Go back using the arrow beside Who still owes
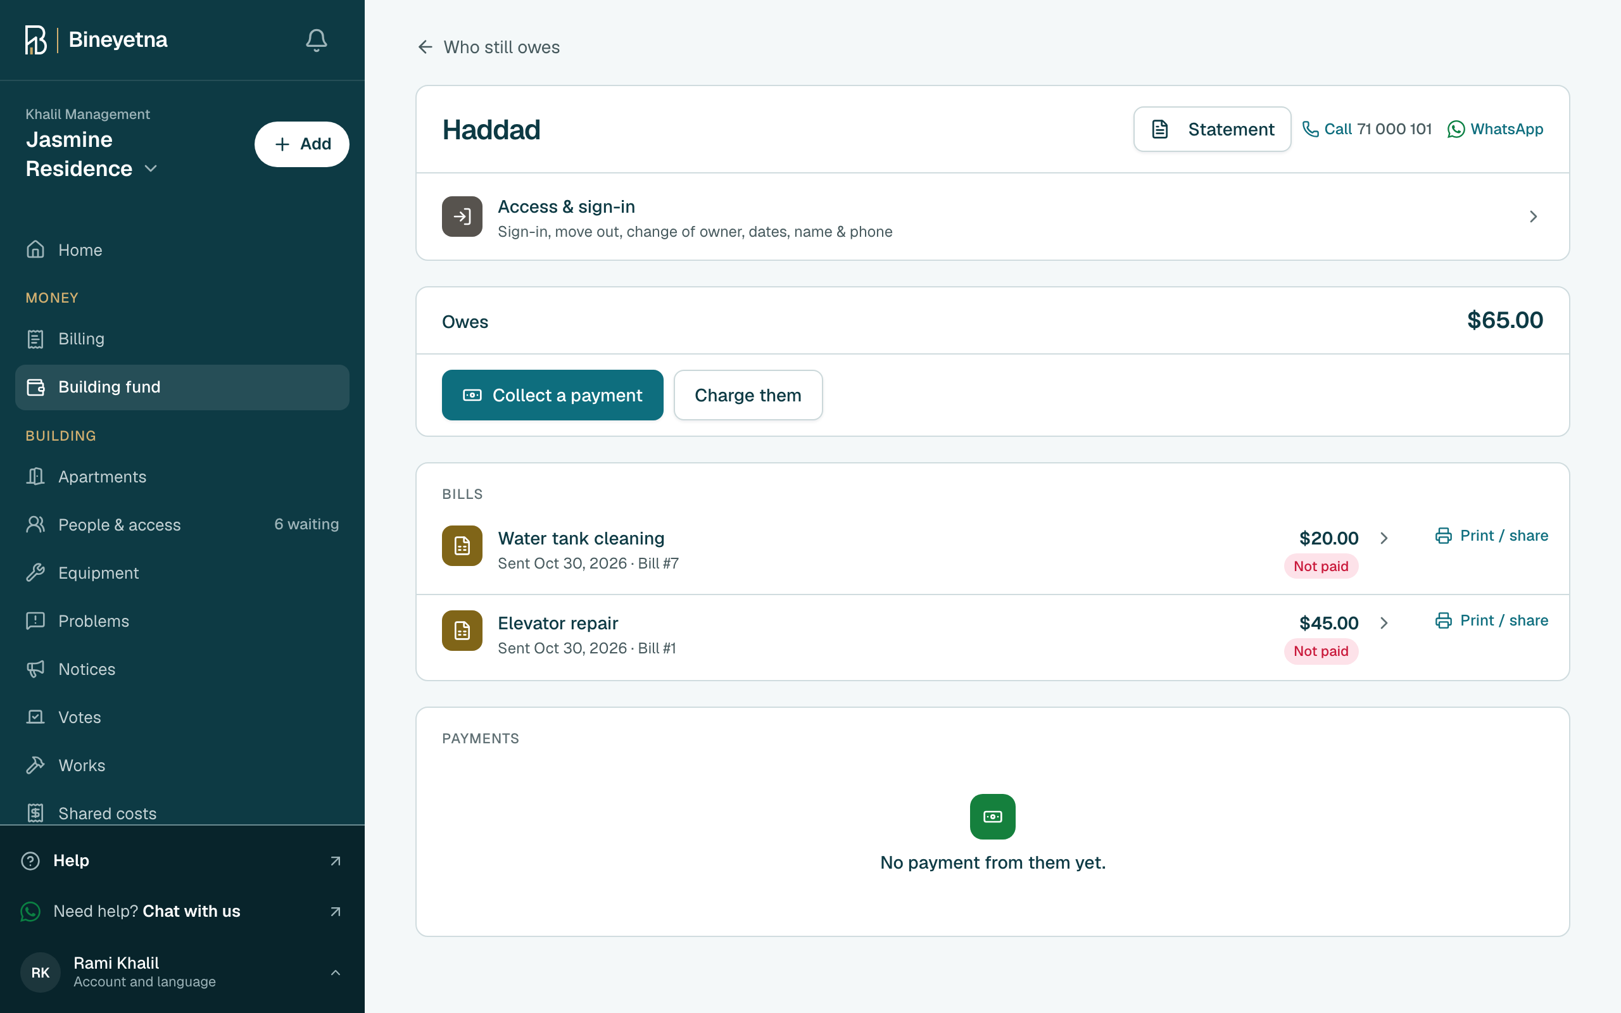Screen dimensions: 1621x1013 (x=426, y=47)
